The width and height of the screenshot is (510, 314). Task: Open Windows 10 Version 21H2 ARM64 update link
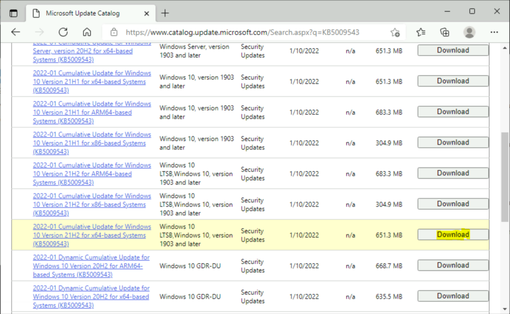pyautogui.click(x=92, y=174)
